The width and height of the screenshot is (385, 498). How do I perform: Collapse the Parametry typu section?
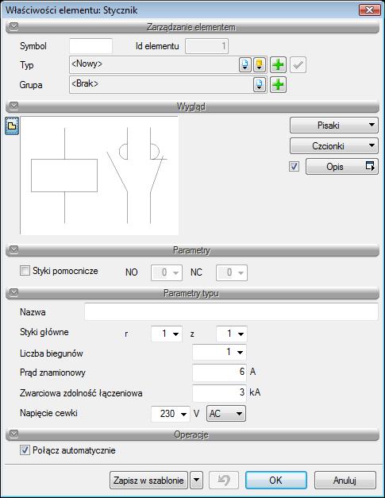click(x=13, y=292)
